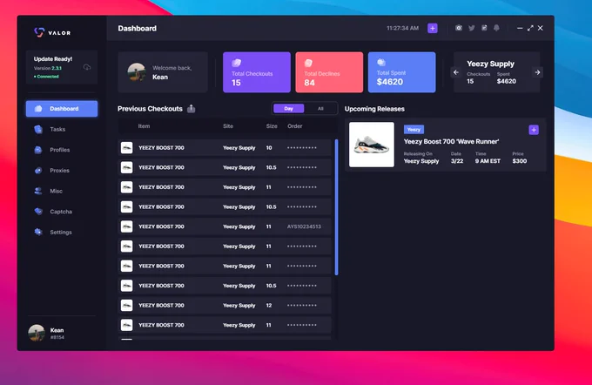This screenshot has width=592, height=385.
Task: Click the save/notes icon in header
Action: [x=484, y=28]
